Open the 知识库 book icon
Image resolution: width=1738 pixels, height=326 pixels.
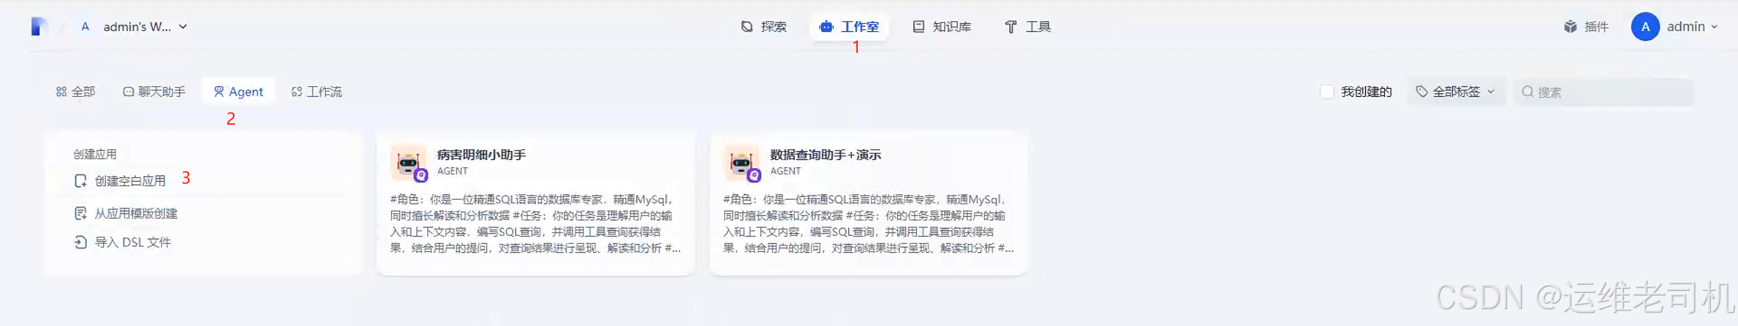(918, 26)
